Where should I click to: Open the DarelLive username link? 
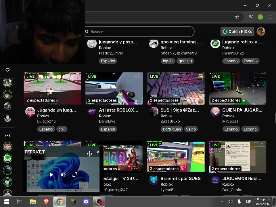[x=107, y=121]
